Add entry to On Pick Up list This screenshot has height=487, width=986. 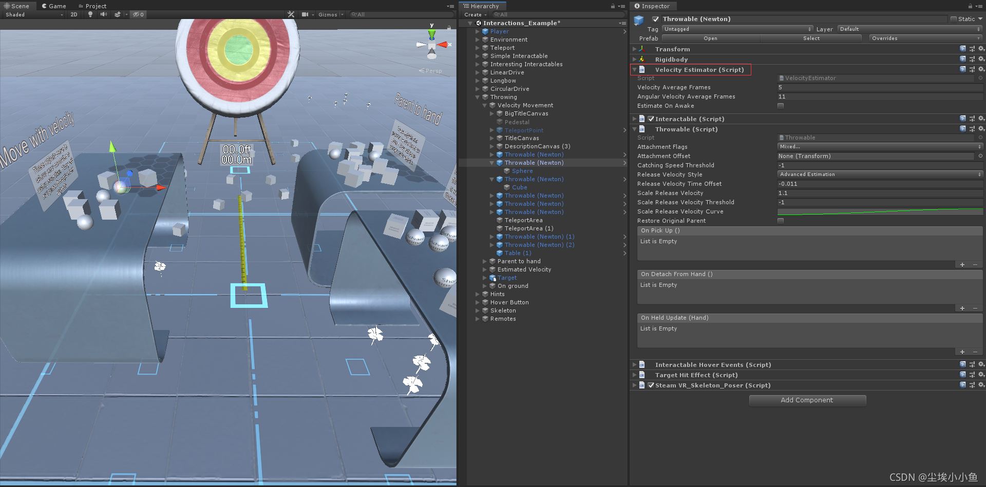pyautogui.click(x=962, y=265)
